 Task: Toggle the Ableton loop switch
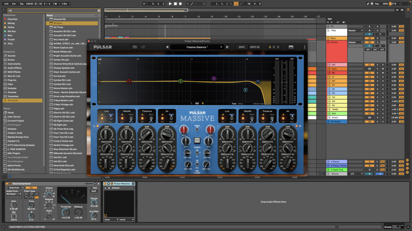point(236,4)
